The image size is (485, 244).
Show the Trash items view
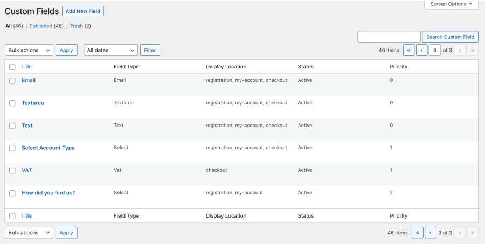pos(76,26)
